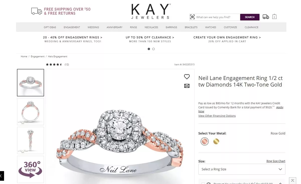Select the second carousel dot indicator
The width and height of the screenshot is (301, 184).
tap(154, 49)
